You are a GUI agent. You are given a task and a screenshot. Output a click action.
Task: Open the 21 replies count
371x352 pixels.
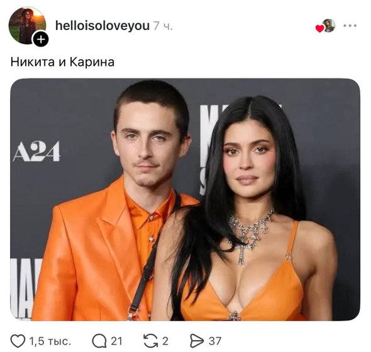(x=116, y=341)
